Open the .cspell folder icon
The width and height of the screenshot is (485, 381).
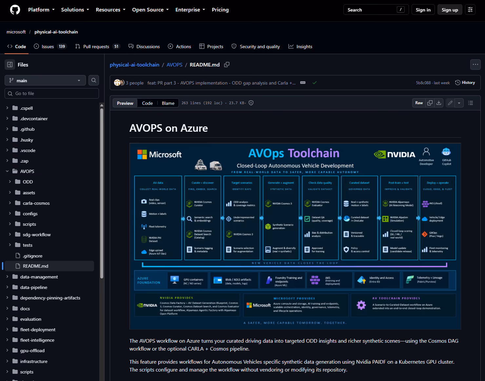click(x=15, y=108)
